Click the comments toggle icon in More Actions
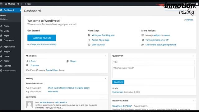 [143, 40]
